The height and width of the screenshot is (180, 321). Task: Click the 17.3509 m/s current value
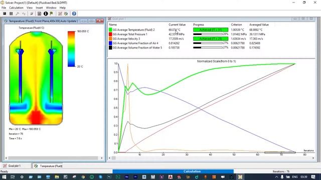click(176, 39)
